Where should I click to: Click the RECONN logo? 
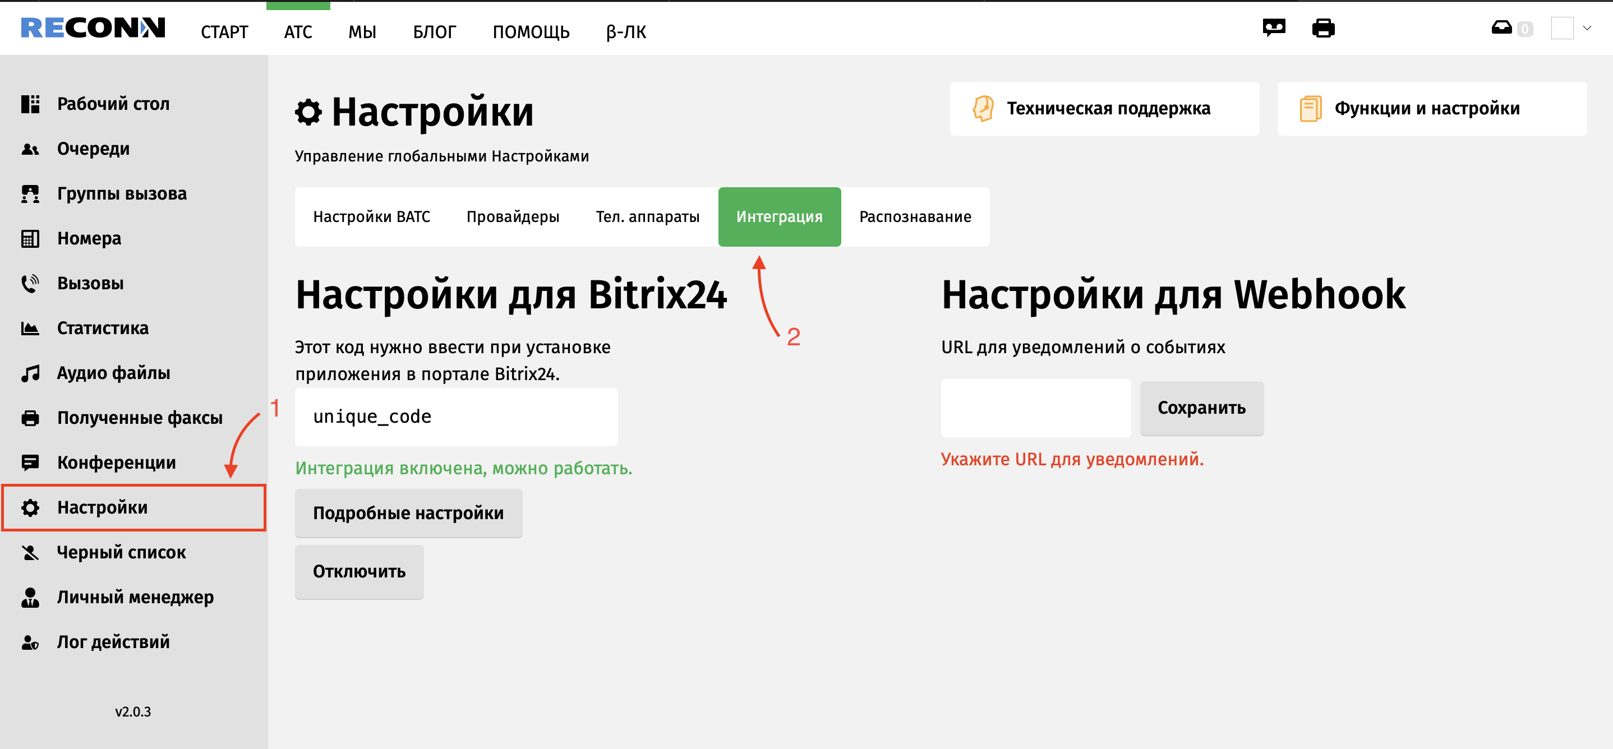coord(93,28)
